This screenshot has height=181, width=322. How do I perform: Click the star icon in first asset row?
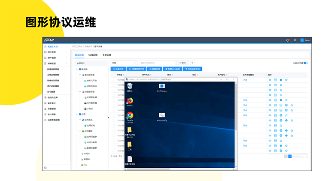pos(286,80)
